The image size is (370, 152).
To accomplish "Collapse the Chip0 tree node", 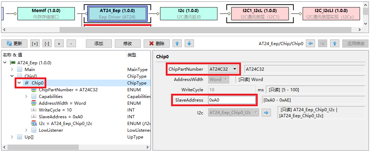I will coord(19,83).
